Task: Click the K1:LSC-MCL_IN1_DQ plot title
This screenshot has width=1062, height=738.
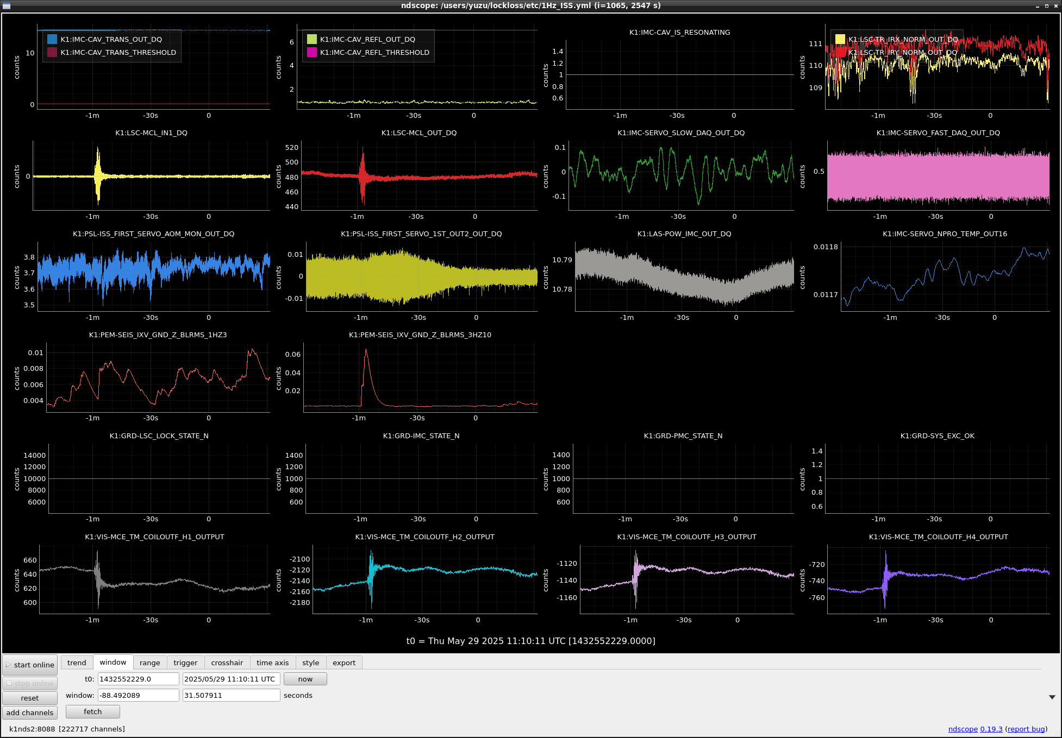Action: (151, 133)
